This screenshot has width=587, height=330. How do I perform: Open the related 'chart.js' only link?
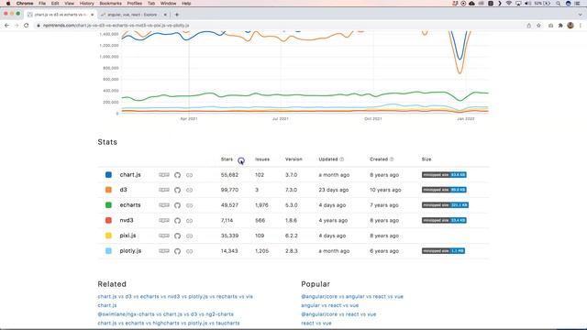(107, 305)
